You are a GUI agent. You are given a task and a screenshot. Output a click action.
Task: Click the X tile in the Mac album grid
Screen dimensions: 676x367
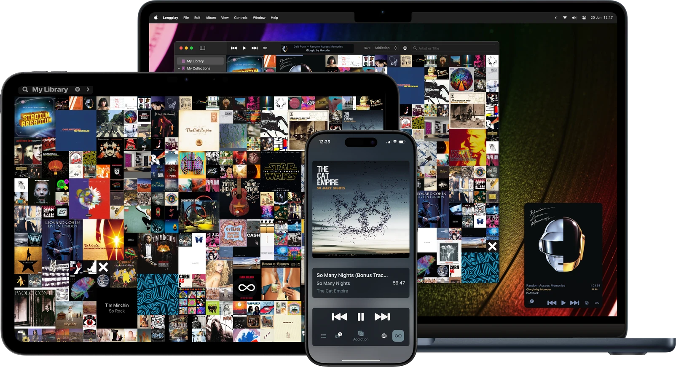pyautogui.click(x=492, y=246)
